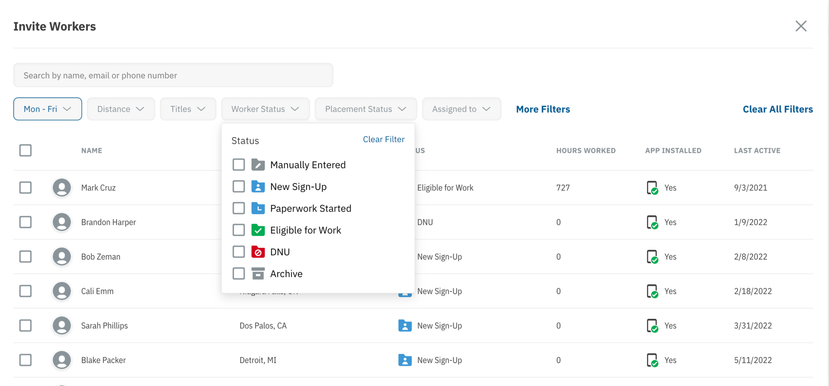
Task: Check the Eligible for Work status checkbox
Action: (239, 230)
